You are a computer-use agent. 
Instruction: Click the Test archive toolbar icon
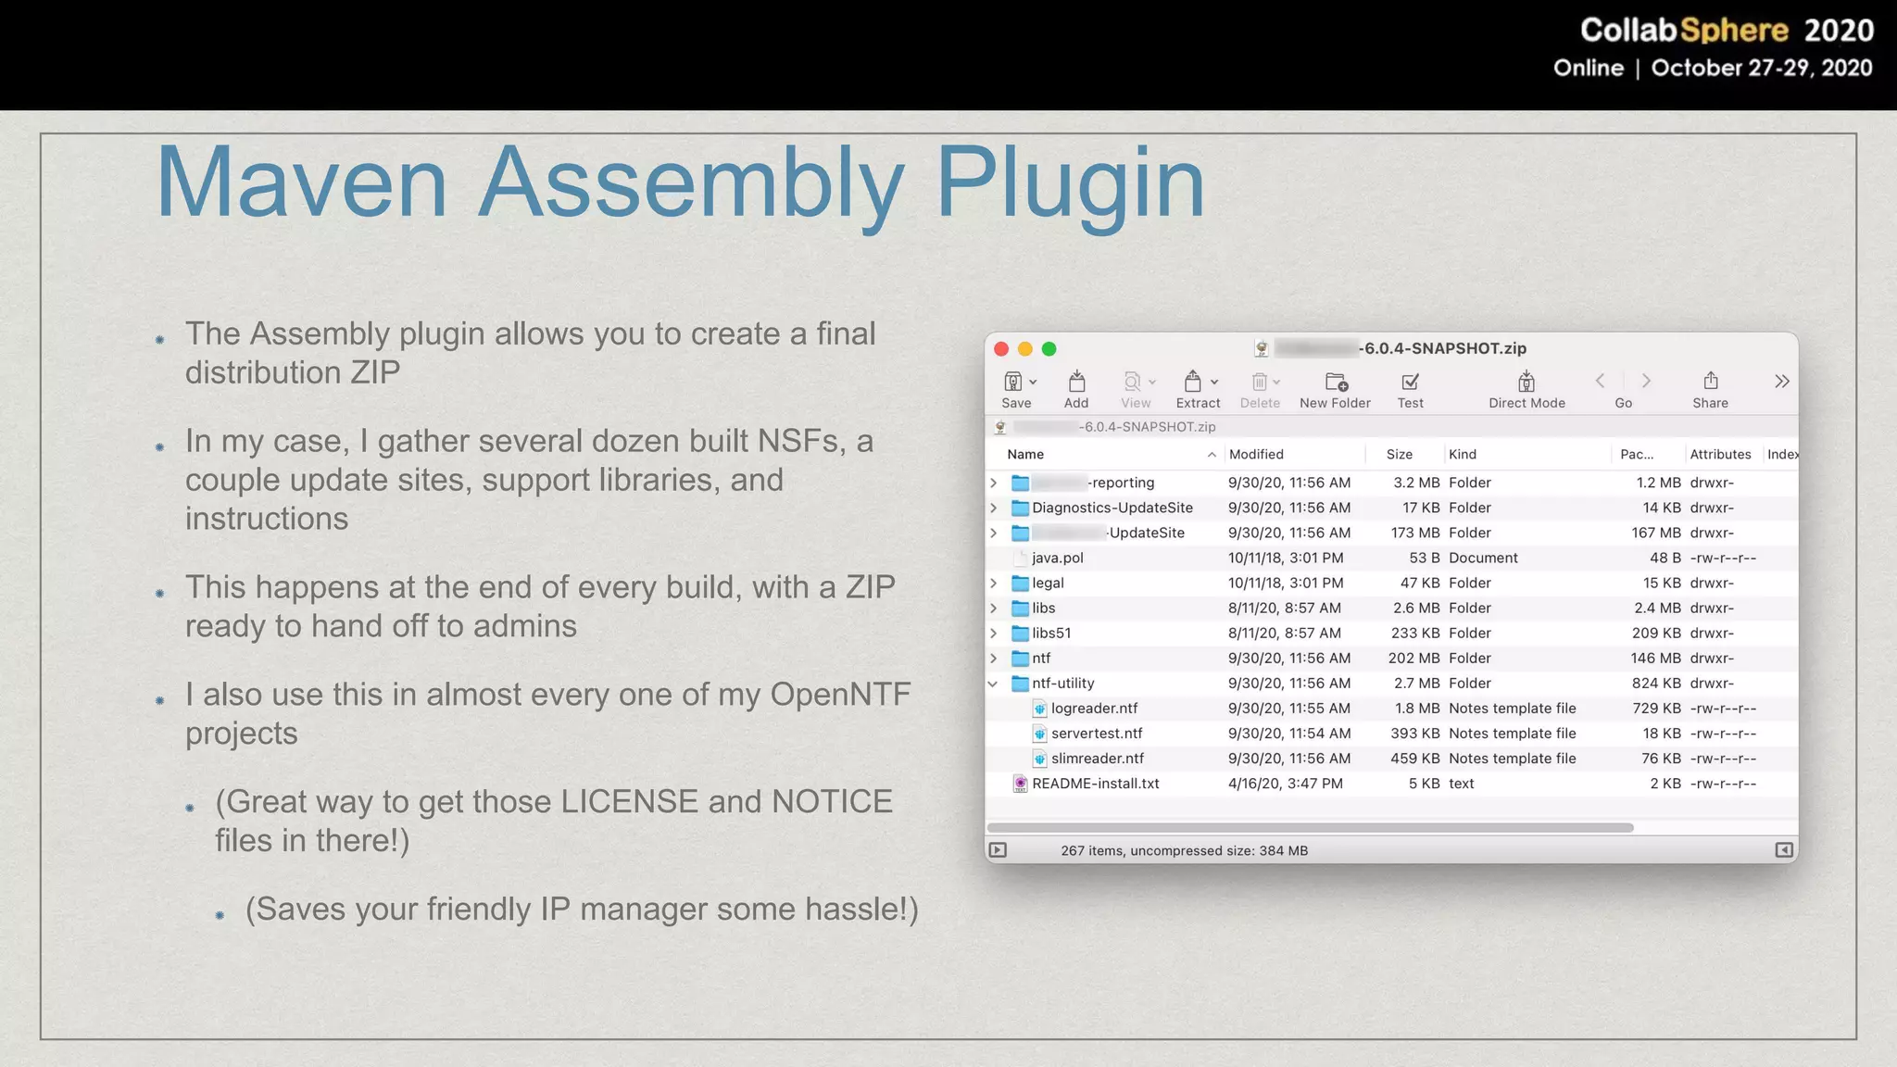[x=1411, y=382]
